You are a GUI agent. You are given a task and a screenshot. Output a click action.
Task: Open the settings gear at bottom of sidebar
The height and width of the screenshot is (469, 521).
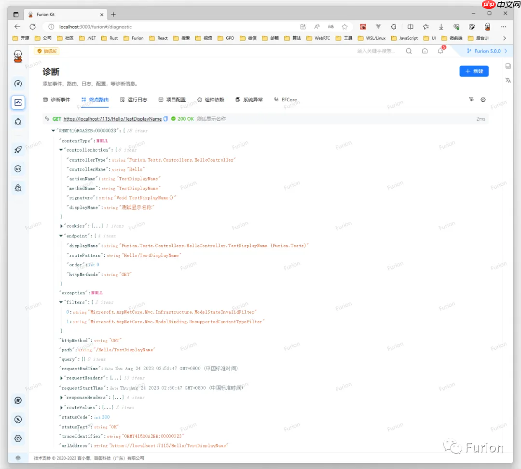coord(18,438)
